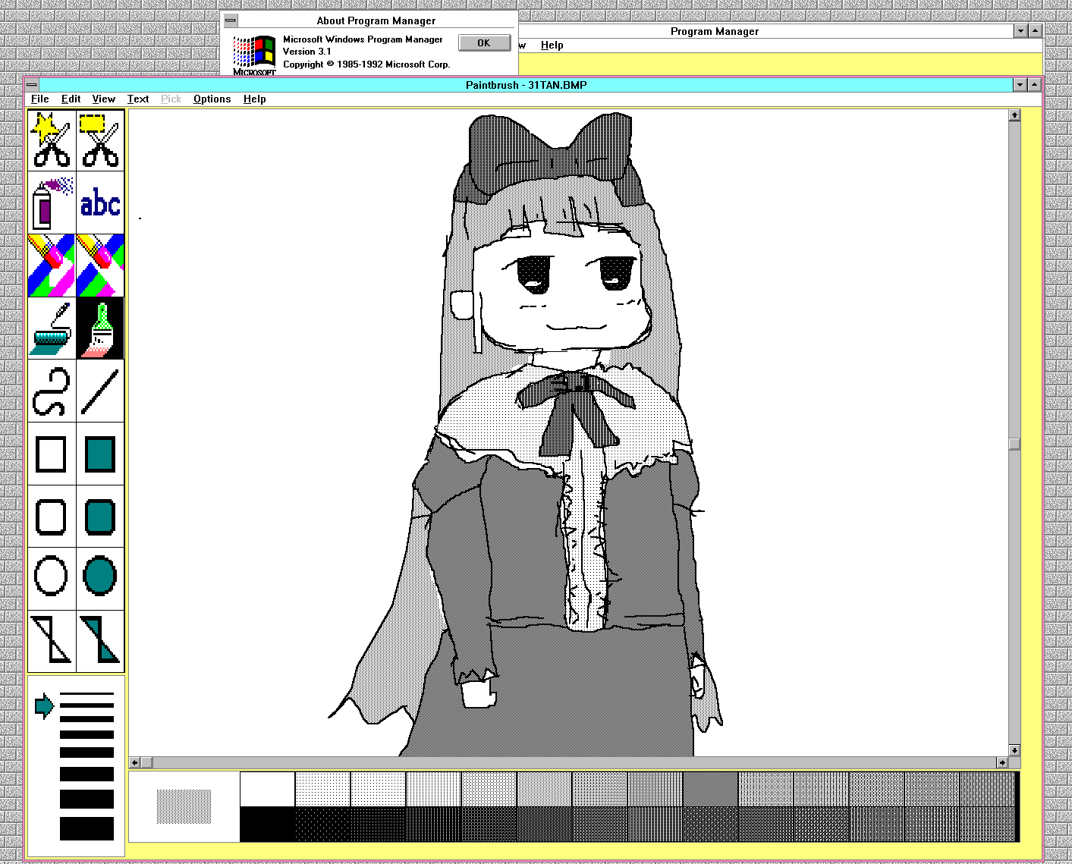Open the Edit menu in Paintbrush
The height and width of the screenshot is (864, 1072).
pyautogui.click(x=71, y=99)
